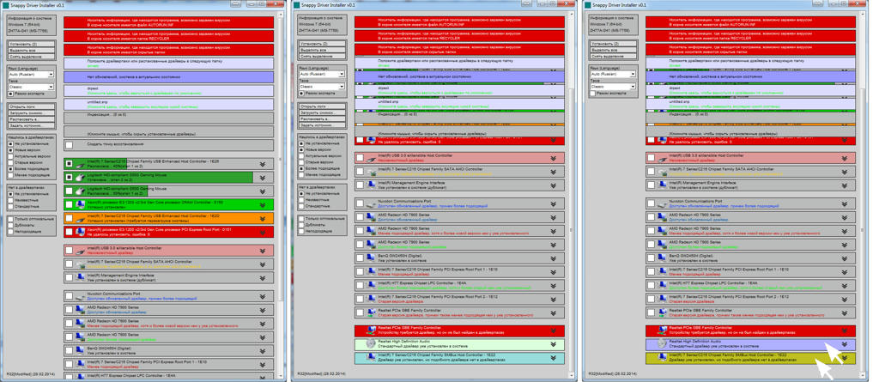Screen dimensions: 879x382
Task: Click 'Открыть логи' button in left window
Action: [x=32, y=106]
